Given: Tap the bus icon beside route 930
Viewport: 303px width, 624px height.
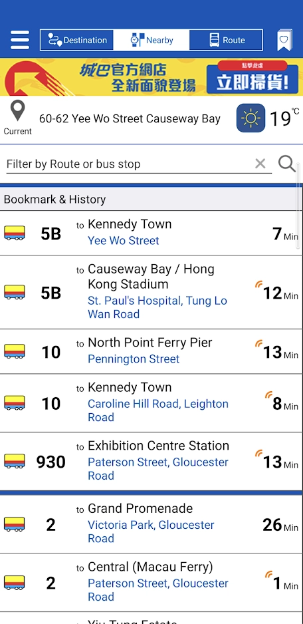Looking at the screenshot, I should tap(15, 461).
